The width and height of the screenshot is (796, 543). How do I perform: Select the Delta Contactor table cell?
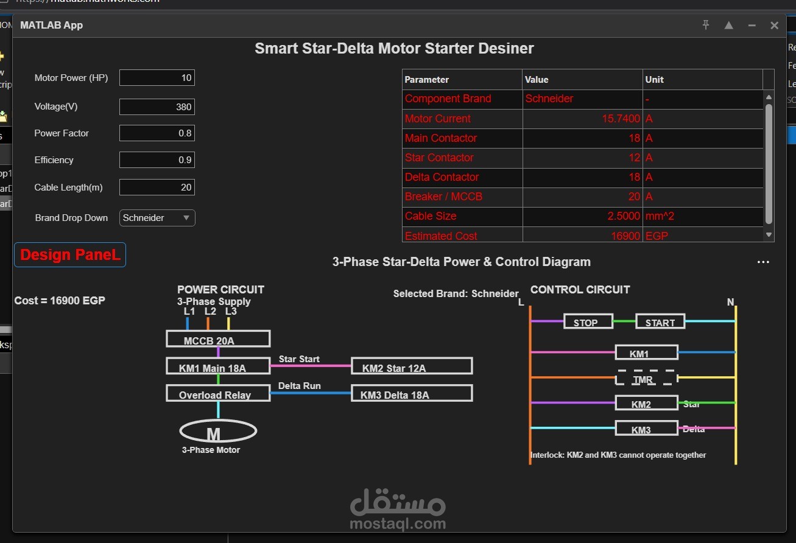(x=462, y=177)
